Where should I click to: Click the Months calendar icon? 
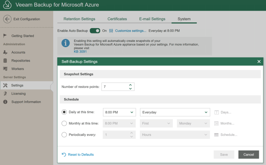216,124
